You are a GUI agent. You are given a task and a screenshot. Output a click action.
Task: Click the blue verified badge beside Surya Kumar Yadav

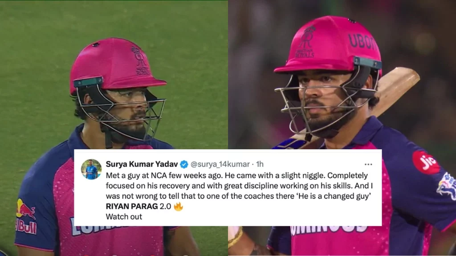(184, 164)
